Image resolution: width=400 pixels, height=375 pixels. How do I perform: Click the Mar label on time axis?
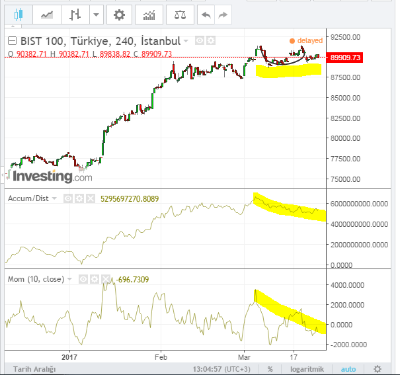(x=244, y=357)
